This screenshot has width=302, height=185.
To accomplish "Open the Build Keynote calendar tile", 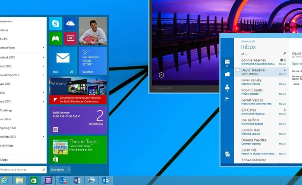I will 78,120.
